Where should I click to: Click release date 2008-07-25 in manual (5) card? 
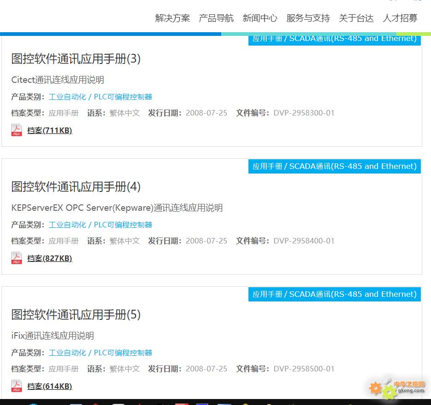pyautogui.click(x=207, y=369)
